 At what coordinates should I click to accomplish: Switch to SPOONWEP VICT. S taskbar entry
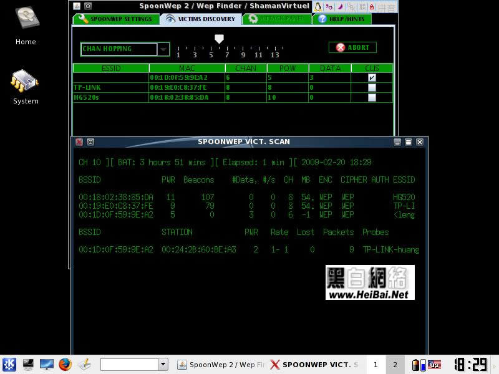click(315, 365)
